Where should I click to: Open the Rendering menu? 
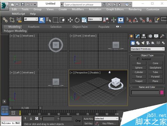tap(135, 9)
